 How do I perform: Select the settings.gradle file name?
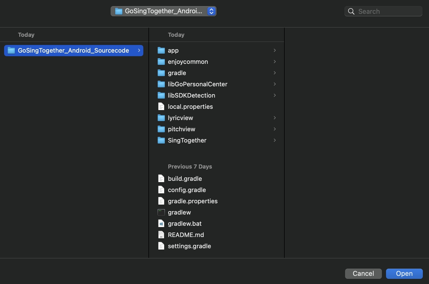[x=189, y=246]
